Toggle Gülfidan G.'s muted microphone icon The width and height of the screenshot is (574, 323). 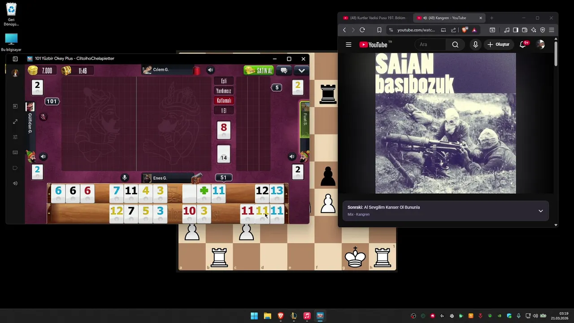tap(43, 117)
